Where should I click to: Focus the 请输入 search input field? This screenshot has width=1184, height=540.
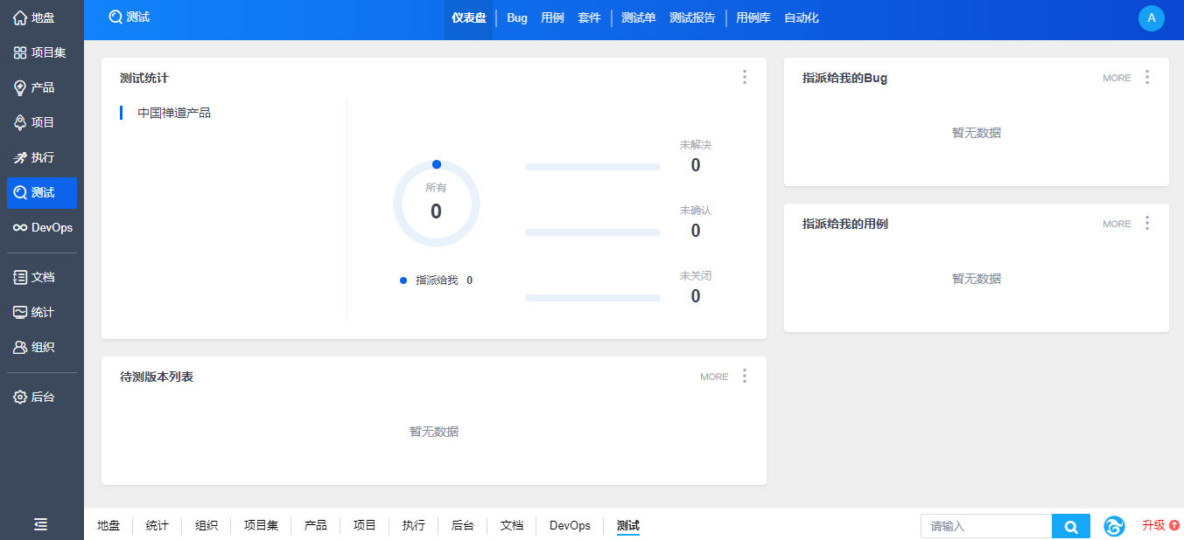986,526
